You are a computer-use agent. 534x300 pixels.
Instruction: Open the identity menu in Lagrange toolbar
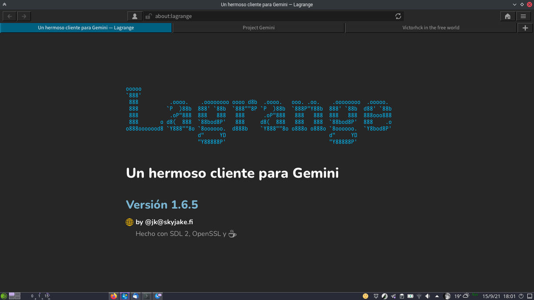tap(134, 16)
